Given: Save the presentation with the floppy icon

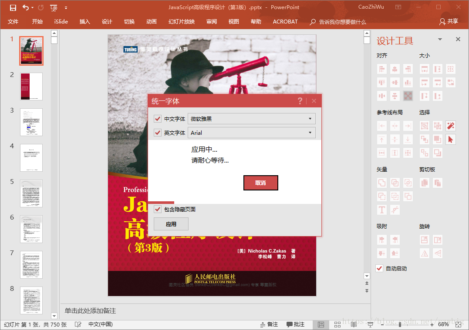Looking at the screenshot, I should pyautogui.click(x=13, y=7).
